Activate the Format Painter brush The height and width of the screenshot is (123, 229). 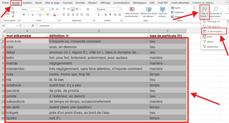13,16
